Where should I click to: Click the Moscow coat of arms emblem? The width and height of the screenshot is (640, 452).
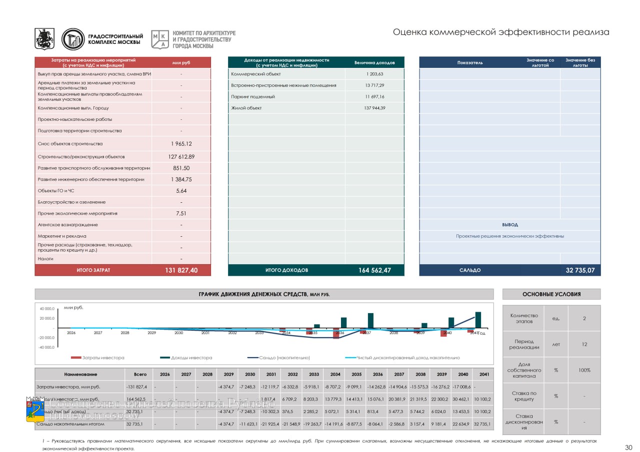click(44, 39)
